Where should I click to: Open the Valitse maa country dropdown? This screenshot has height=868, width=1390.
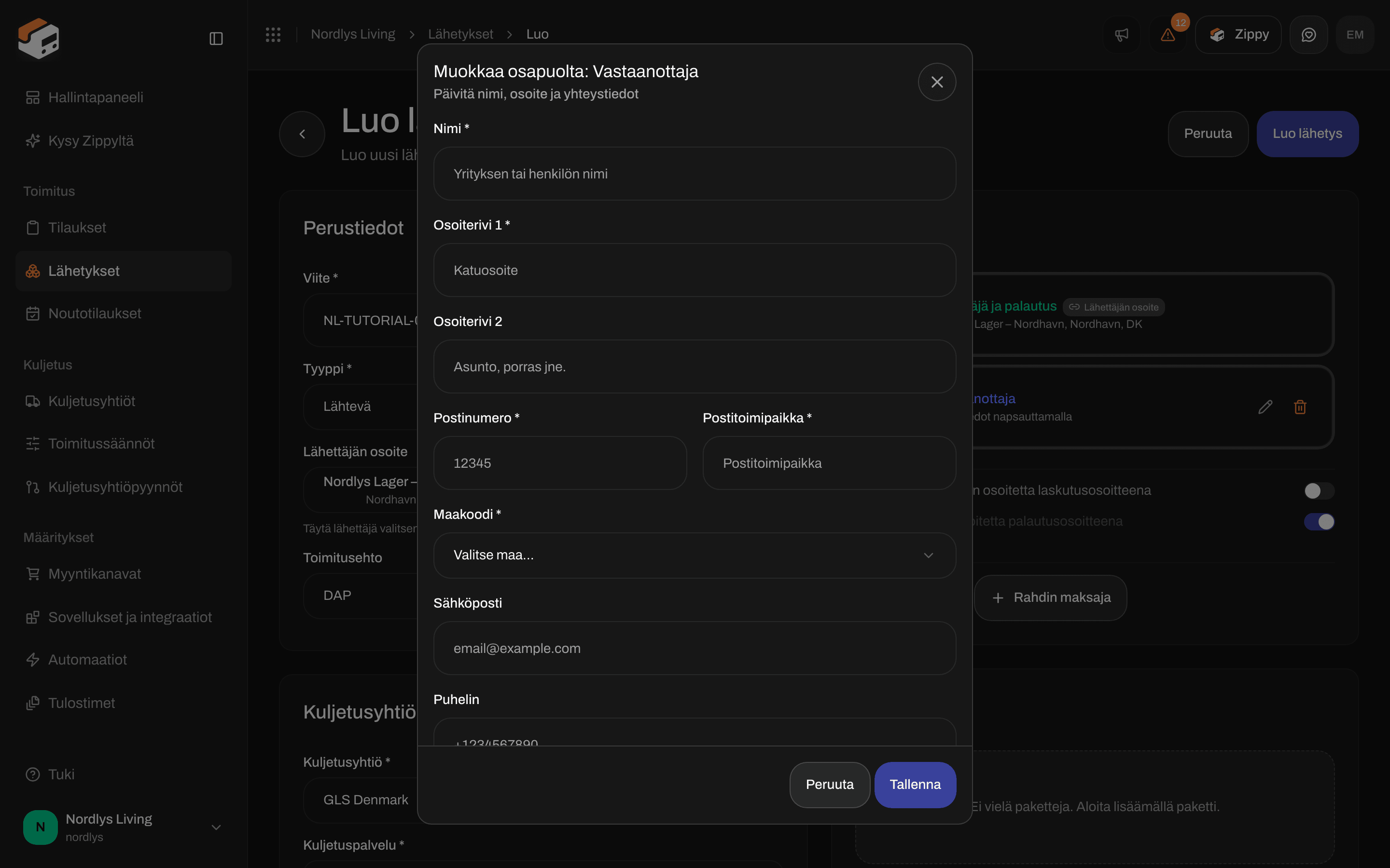(x=695, y=555)
